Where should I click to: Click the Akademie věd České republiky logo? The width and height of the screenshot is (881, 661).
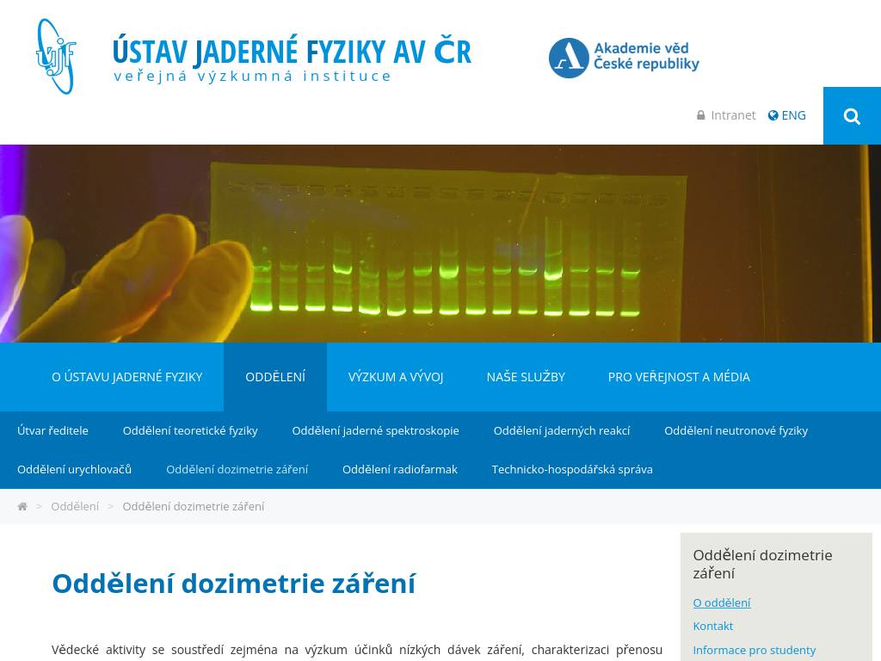click(x=624, y=58)
